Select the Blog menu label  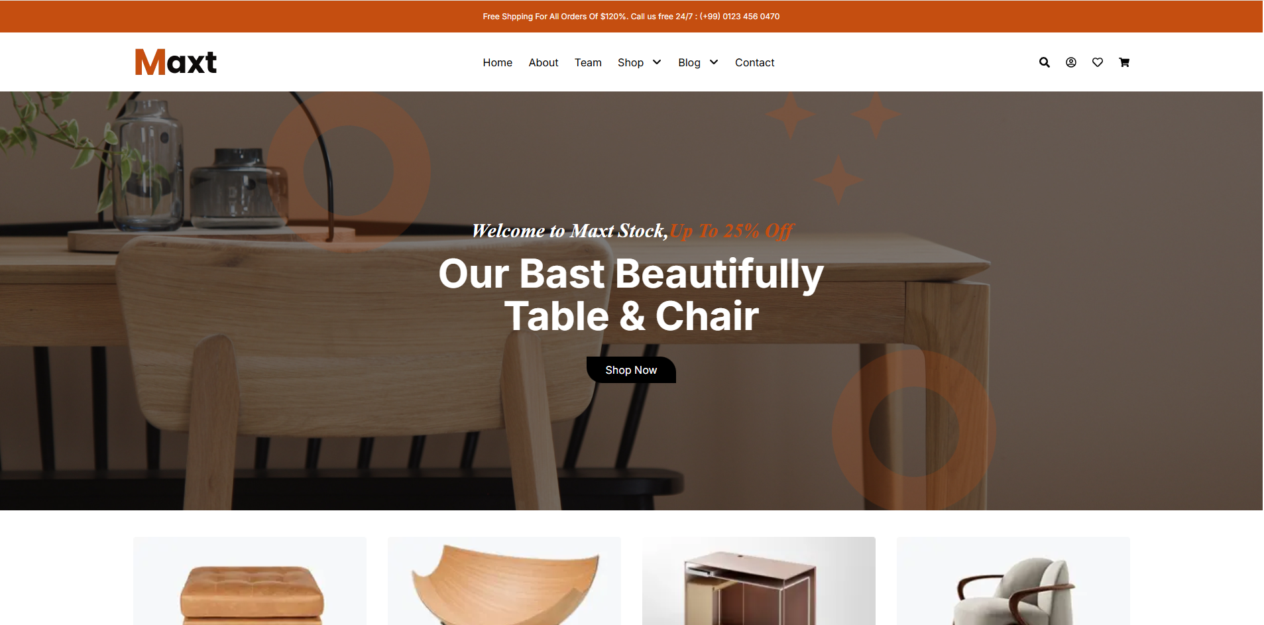click(x=689, y=62)
